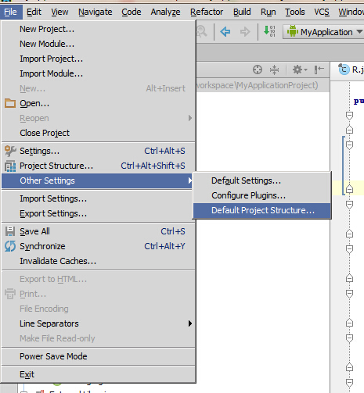Click the scroll from source crosshair icon
The width and height of the screenshot is (364, 393).
coord(258,70)
